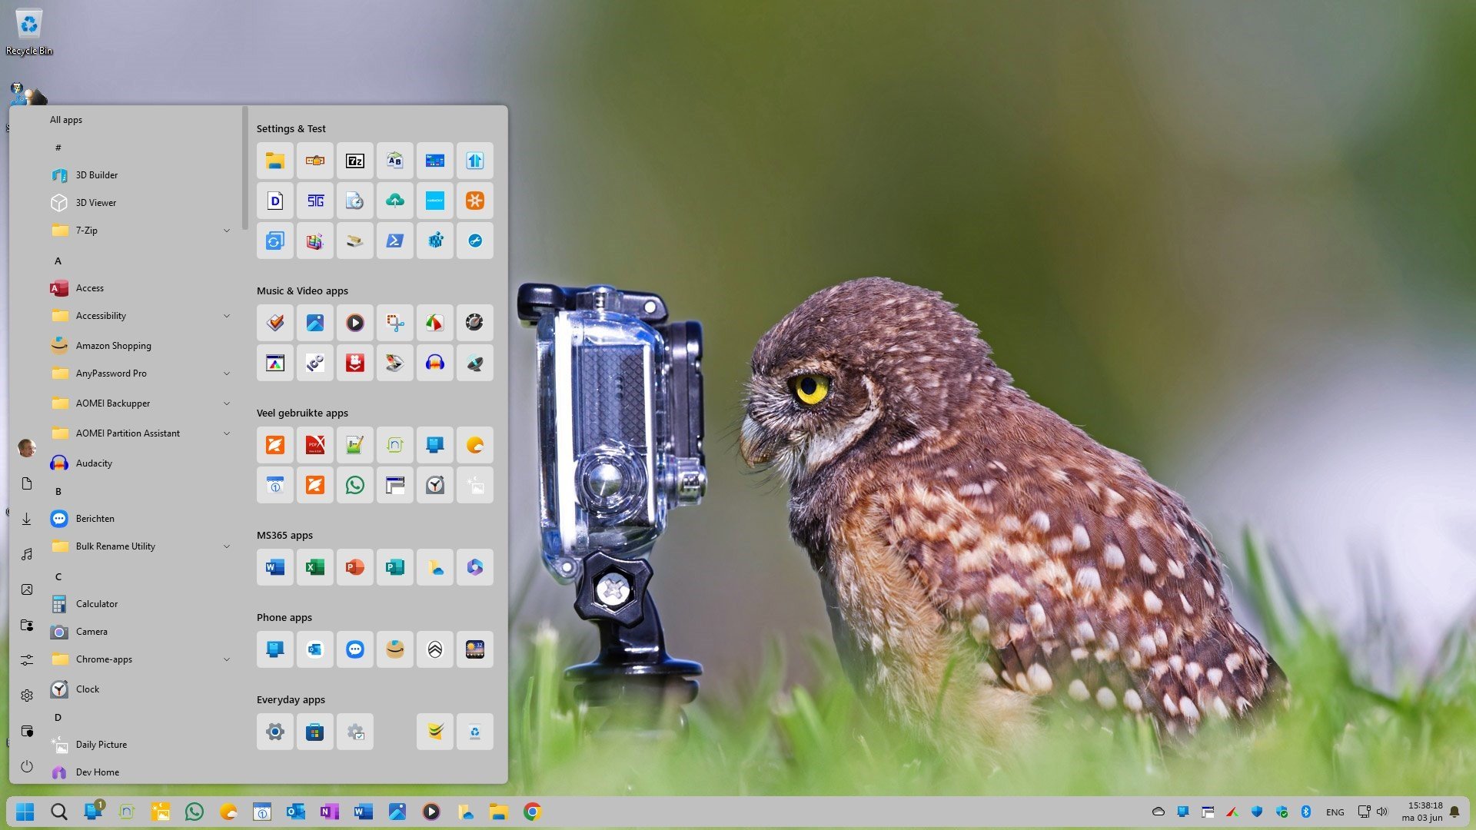Click the Windows Start button on the taskbar

pos(25,812)
